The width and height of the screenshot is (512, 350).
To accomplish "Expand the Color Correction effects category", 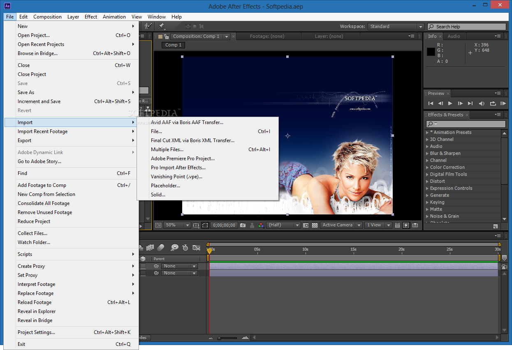I will 427,167.
